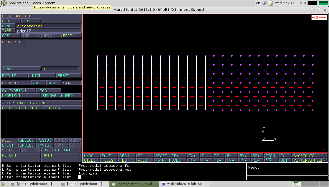Click the UNORIENT button
The height and width of the screenshot is (187, 329).
[x=21, y=96]
